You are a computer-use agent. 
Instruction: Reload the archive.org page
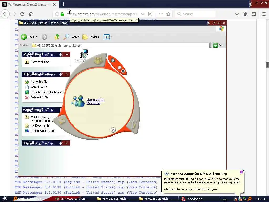pos(22,14)
